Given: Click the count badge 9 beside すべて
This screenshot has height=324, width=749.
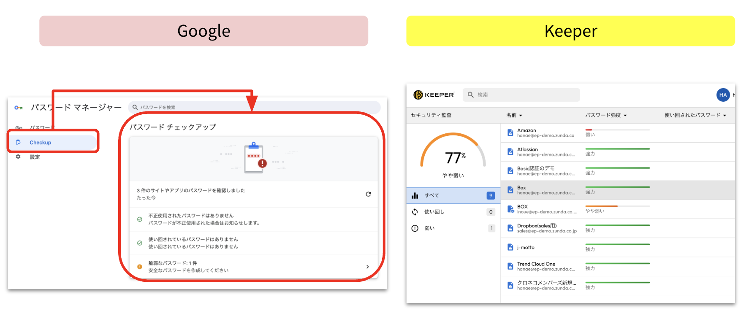Looking at the screenshot, I should click(491, 195).
